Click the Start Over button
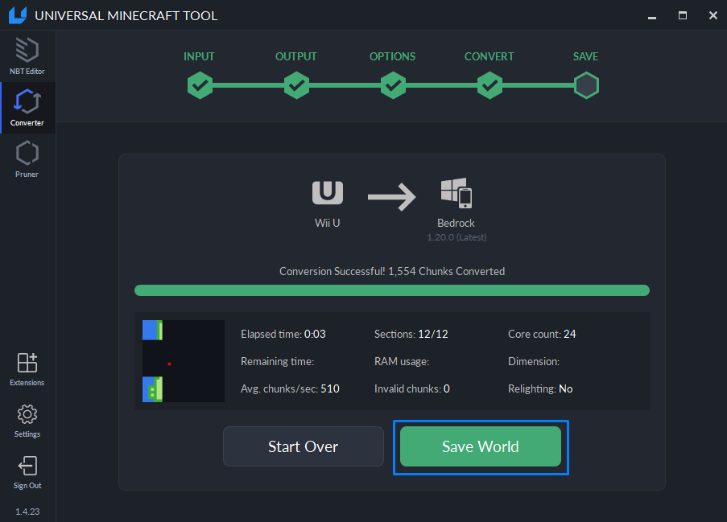The width and height of the screenshot is (727, 522). pos(304,446)
